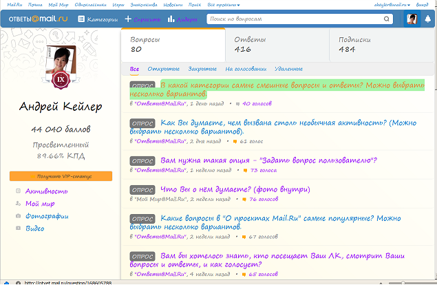The width and height of the screenshot is (437, 285).
Task: Open the account email dropdown
Action: 392,5
